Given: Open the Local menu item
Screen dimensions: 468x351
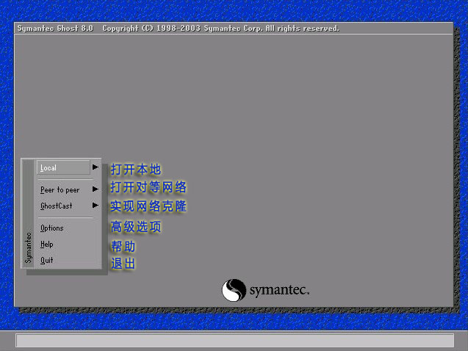Looking at the screenshot, I should coord(63,167).
